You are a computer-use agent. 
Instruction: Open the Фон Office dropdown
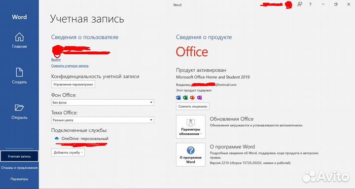click(103, 103)
